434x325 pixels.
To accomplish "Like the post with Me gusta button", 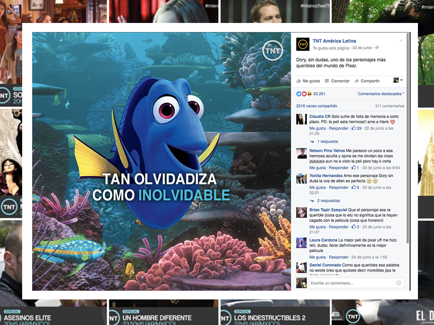I will click(x=308, y=81).
